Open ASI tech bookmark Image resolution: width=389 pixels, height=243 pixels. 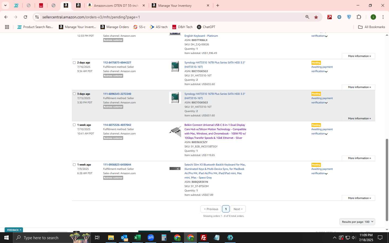click(159, 27)
